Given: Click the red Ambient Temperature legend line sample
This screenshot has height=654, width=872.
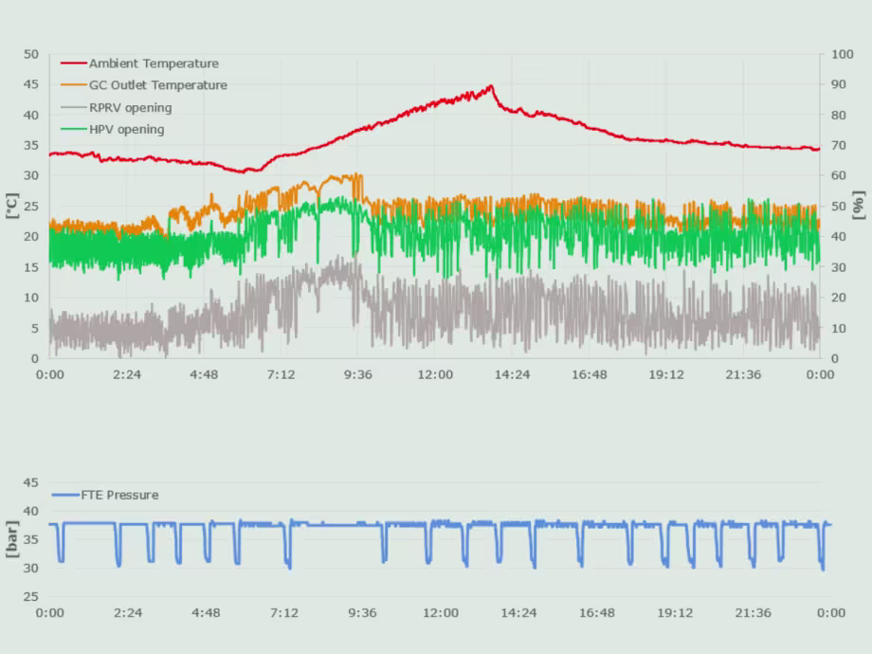Looking at the screenshot, I should [x=73, y=64].
